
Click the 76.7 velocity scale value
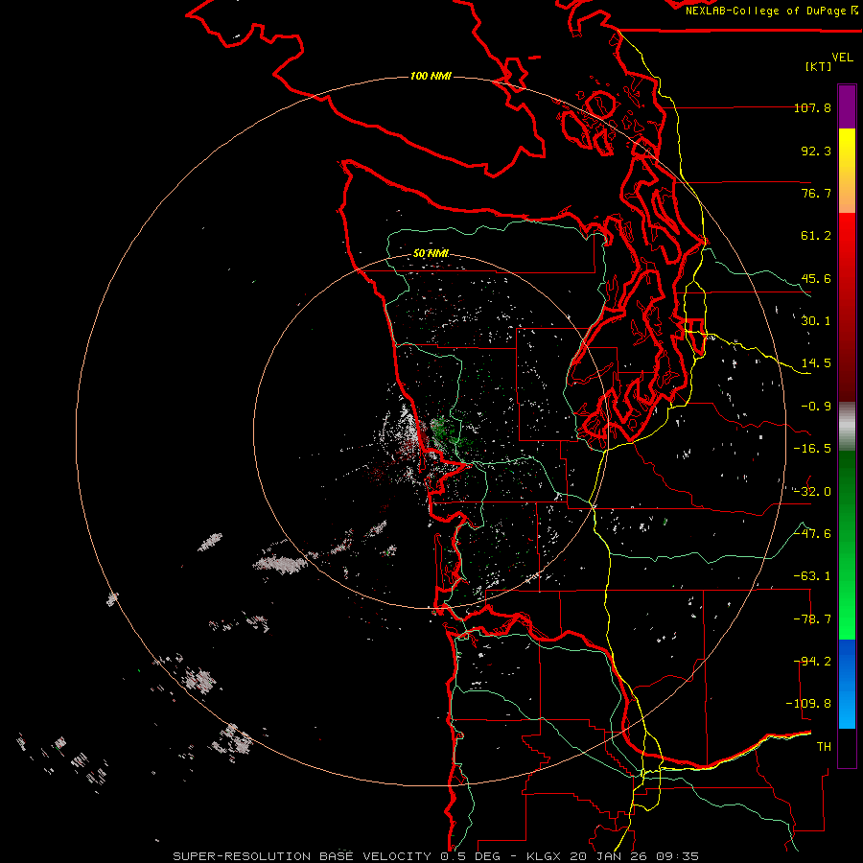816,193
